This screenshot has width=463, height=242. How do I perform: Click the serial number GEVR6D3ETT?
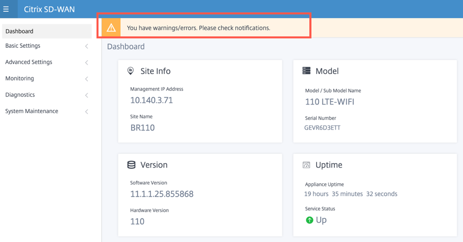click(322, 128)
